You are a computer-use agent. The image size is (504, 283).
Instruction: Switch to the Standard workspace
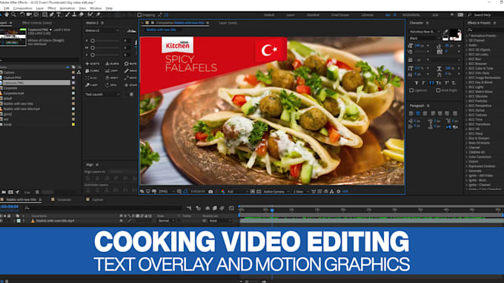[313, 15]
